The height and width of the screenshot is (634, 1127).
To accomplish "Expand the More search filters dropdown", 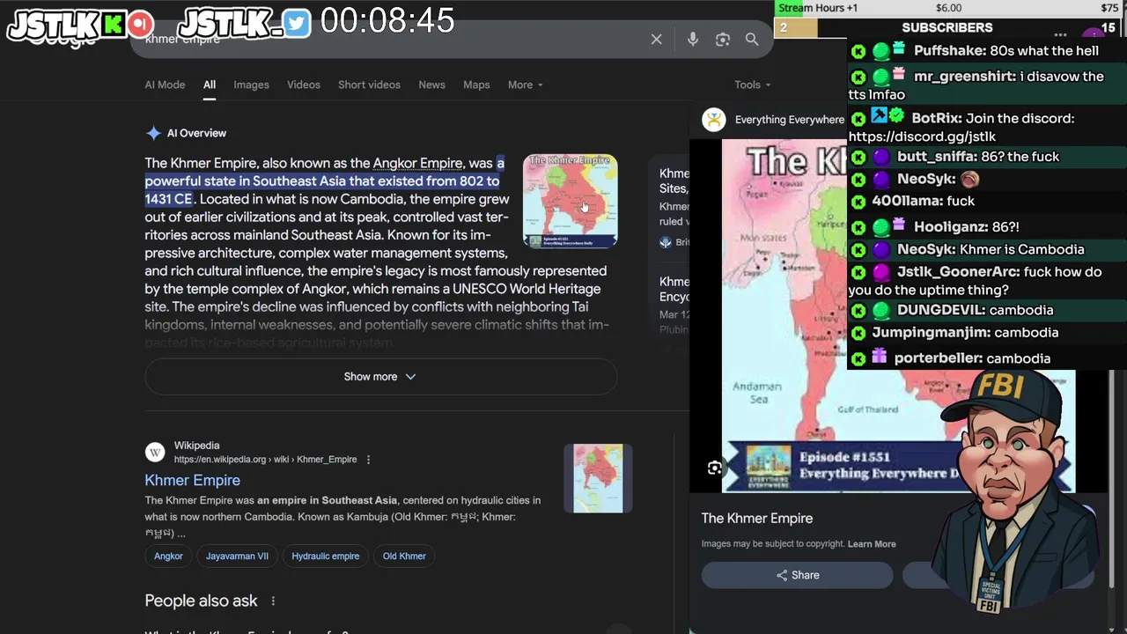I will click(526, 85).
